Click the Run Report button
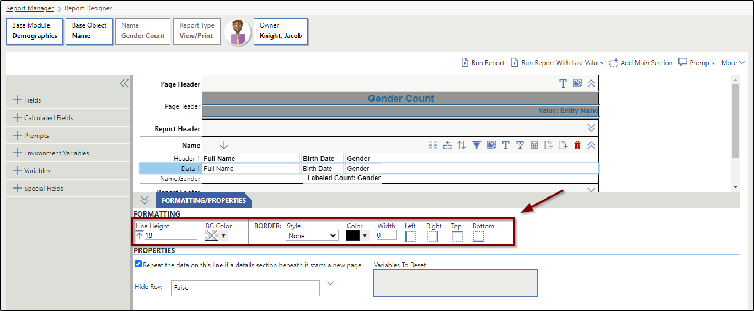This screenshot has height=311, width=754. (x=483, y=63)
